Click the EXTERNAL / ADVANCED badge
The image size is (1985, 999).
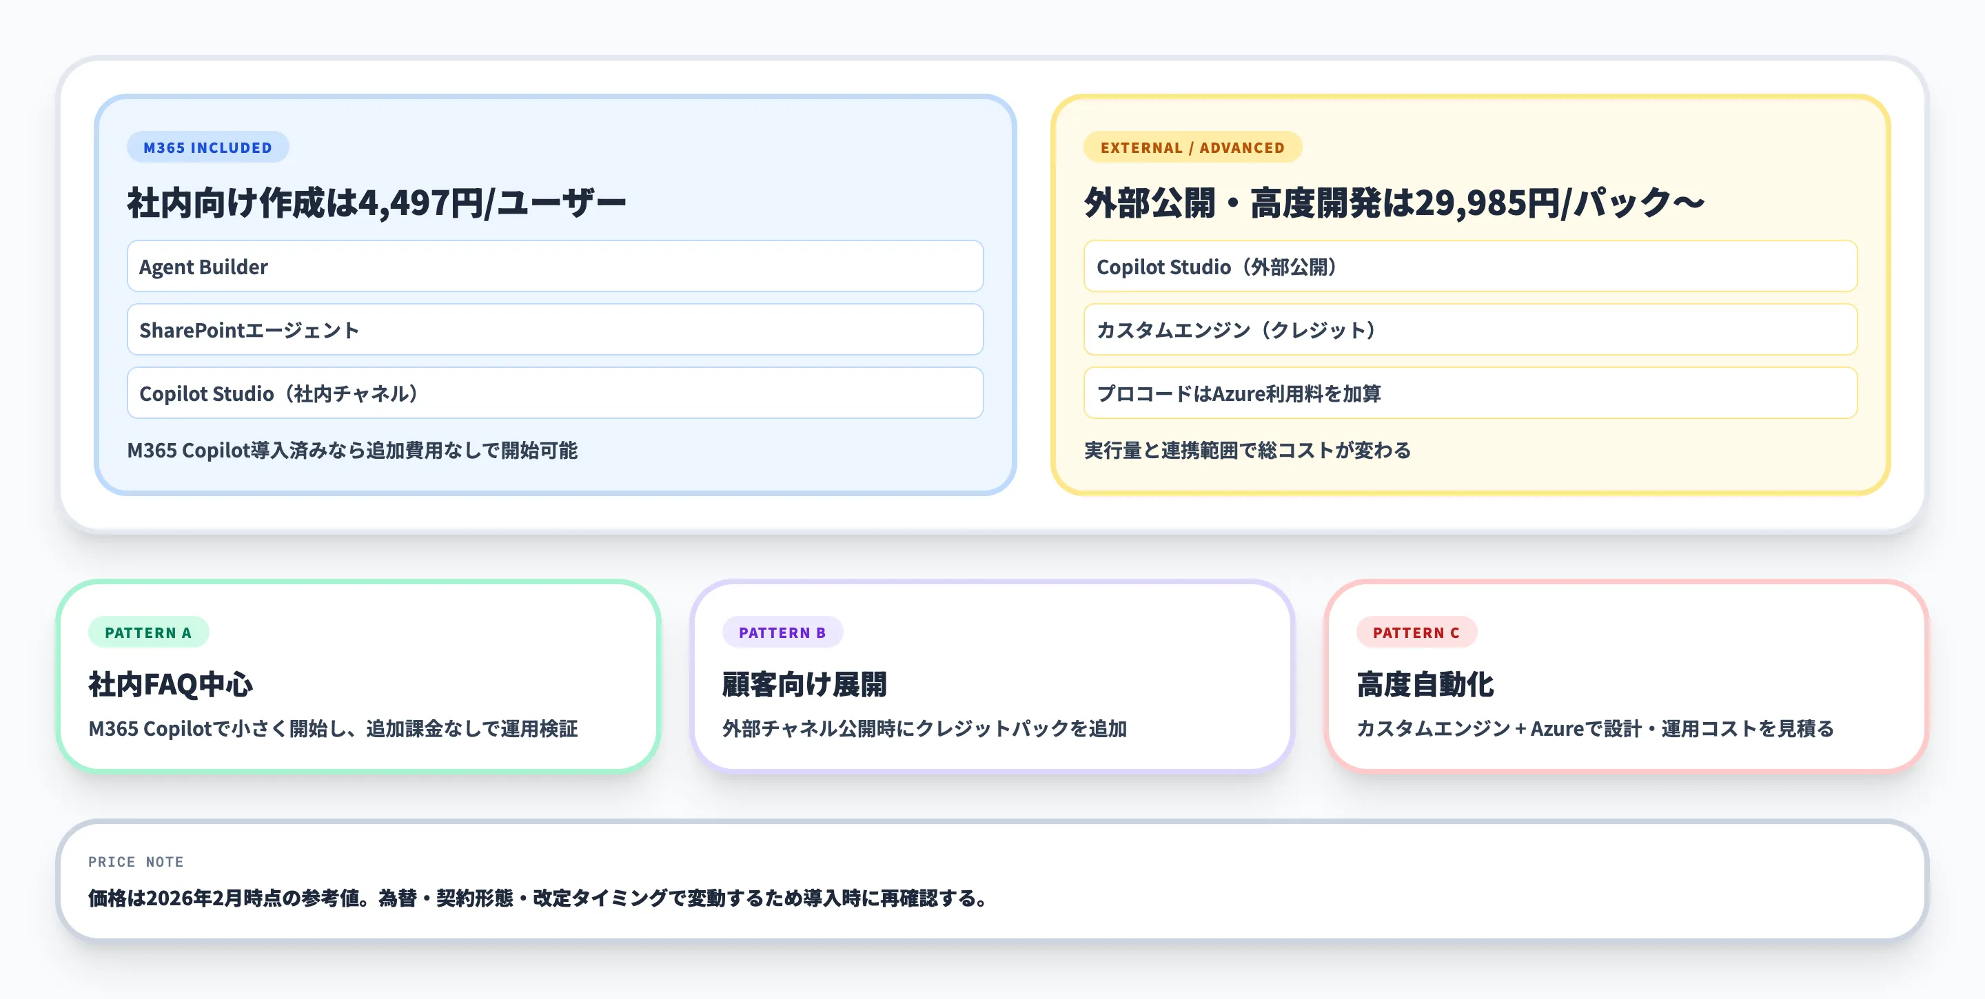pyautogui.click(x=1192, y=147)
